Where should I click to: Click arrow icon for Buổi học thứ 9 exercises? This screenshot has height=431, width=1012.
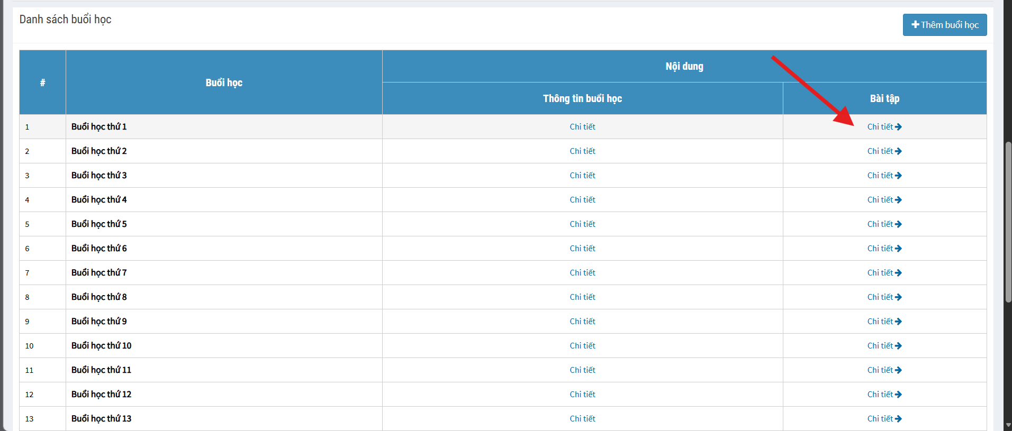[898, 322]
